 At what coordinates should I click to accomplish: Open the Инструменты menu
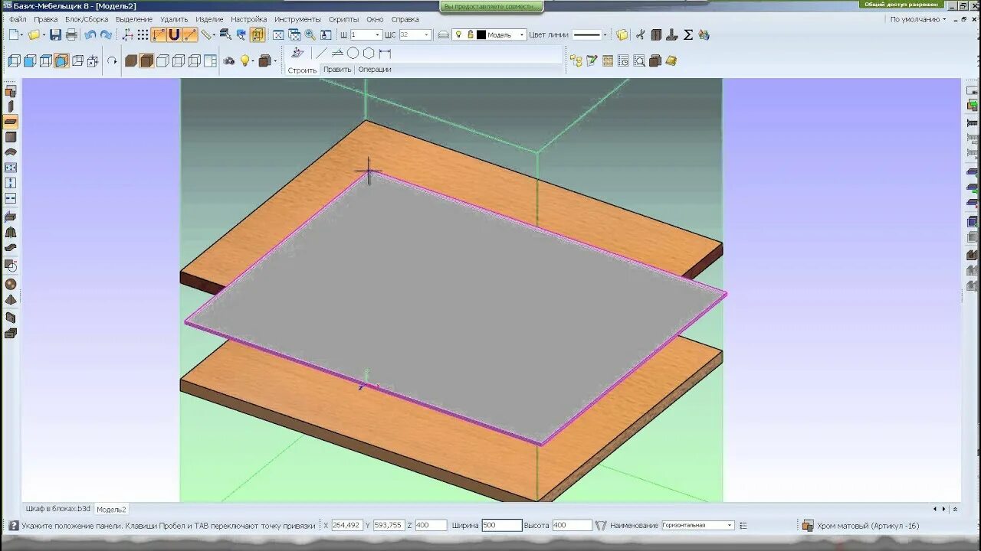(297, 19)
